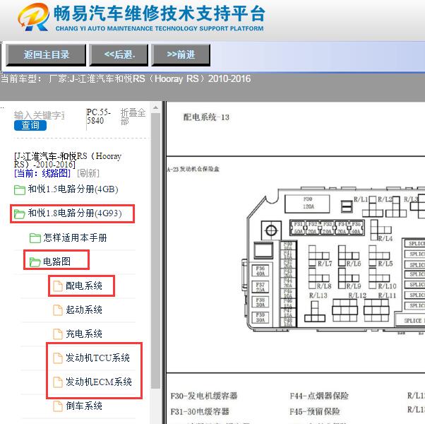
Task: Click document icon beside 发动机TCU系统
Action: point(57,358)
